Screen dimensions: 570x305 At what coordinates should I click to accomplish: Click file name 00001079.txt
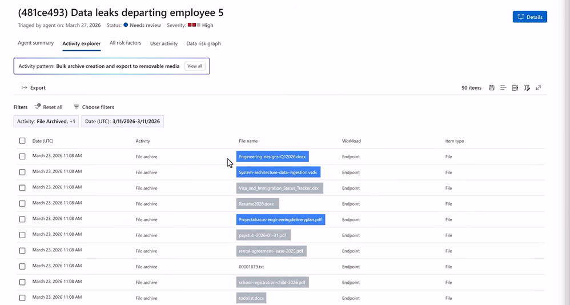[251, 267]
